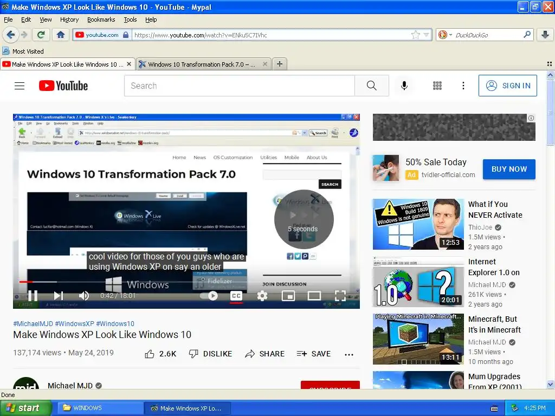Open the File menu
The width and height of the screenshot is (555, 416).
8,19
